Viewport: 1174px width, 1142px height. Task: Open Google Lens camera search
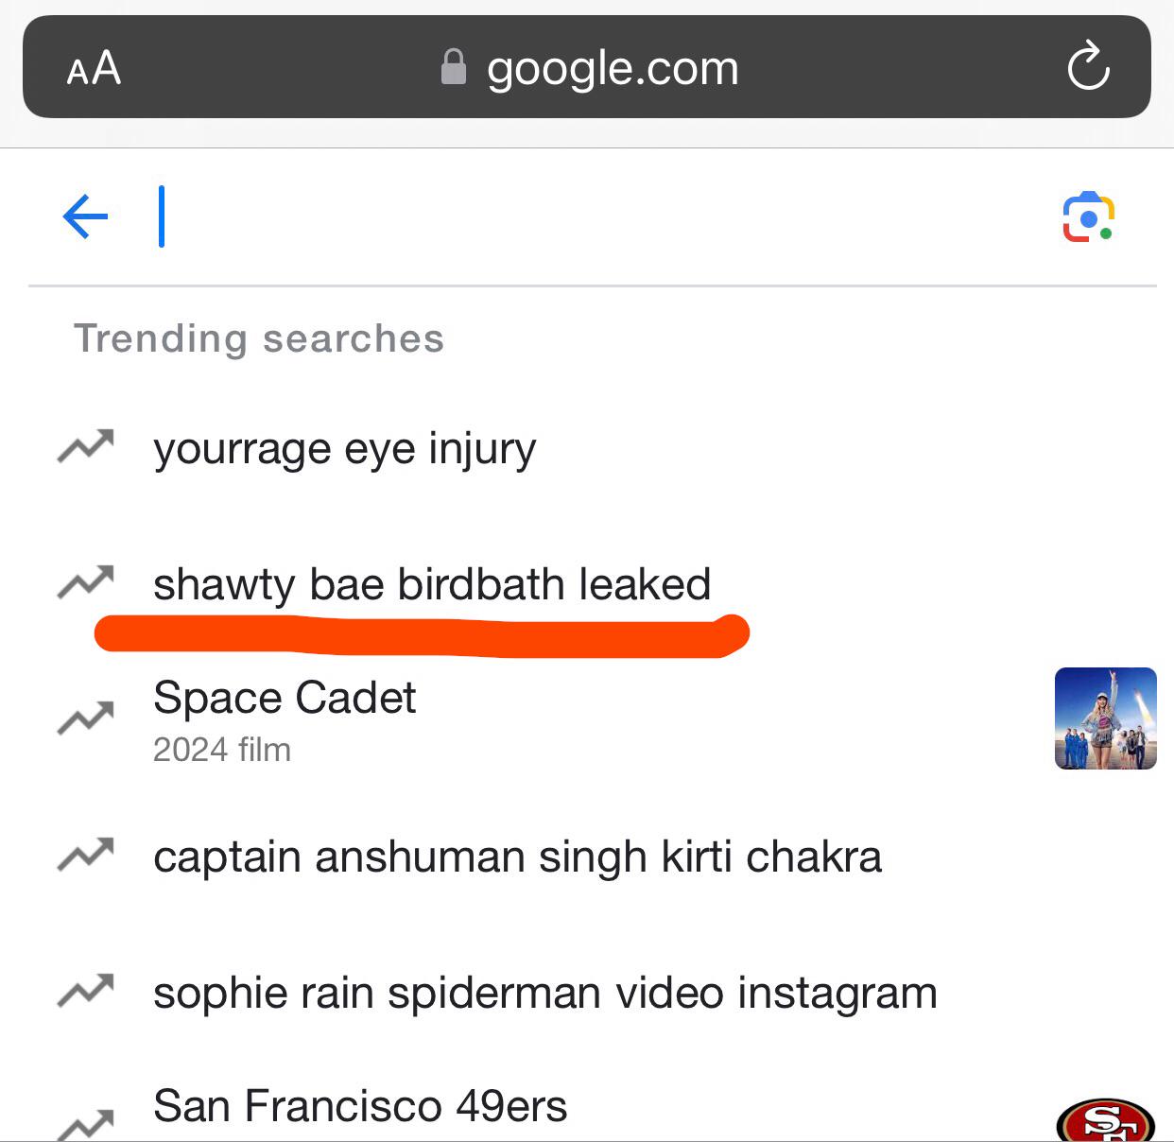1088,217
